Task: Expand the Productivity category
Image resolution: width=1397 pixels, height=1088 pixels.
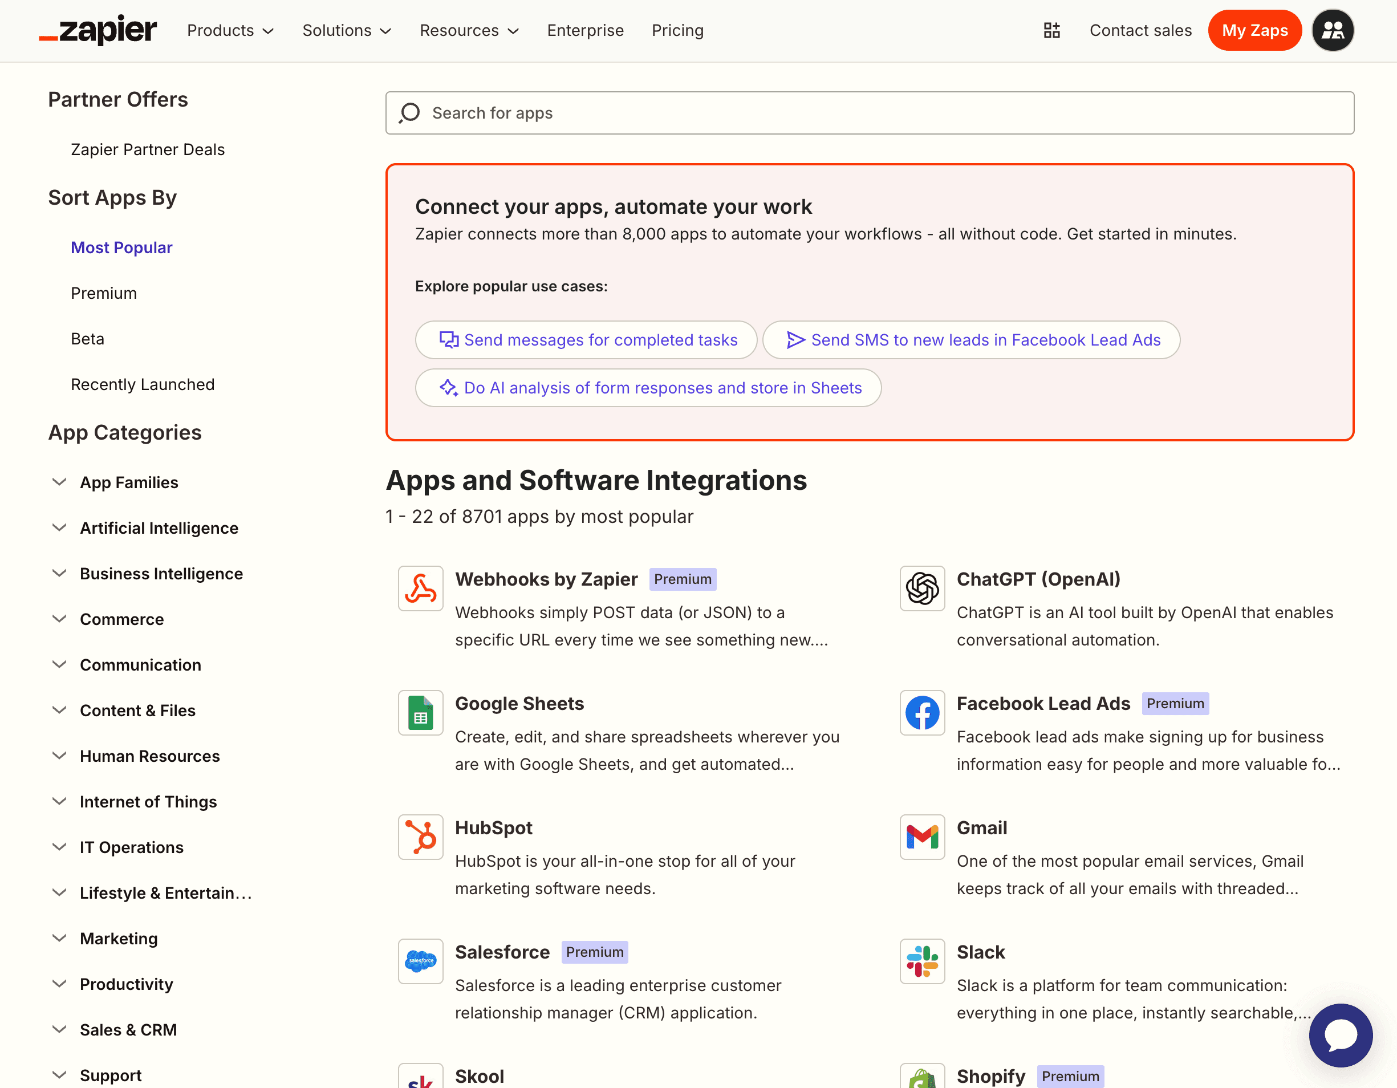Action: (x=59, y=984)
